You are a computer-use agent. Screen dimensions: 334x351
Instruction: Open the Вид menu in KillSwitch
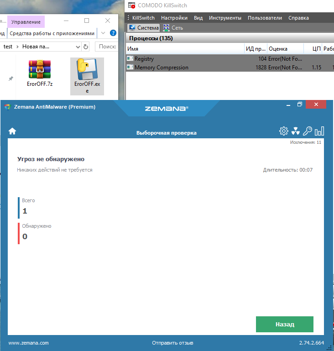coord(198,18)
